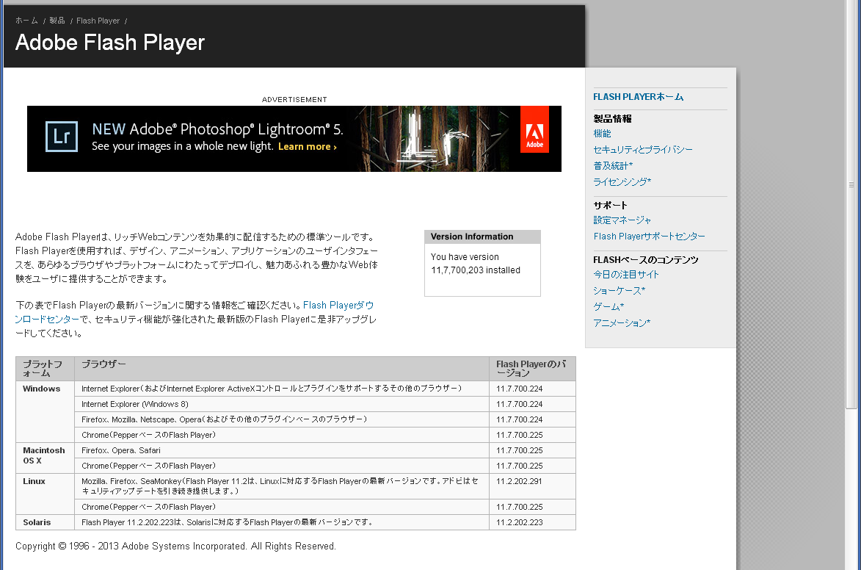Click ホーム in the breadcrumb trail
This screenshot has width=861, height=570.
point(26,21)
